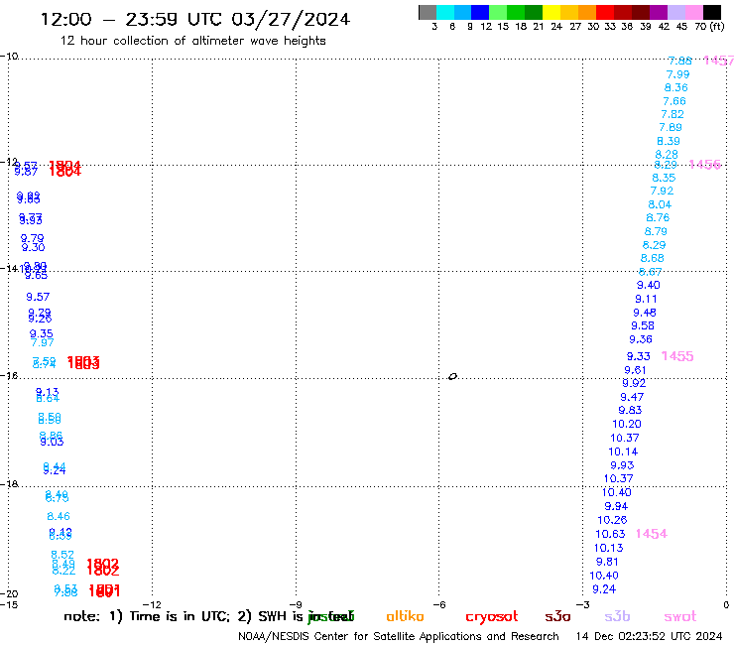The image size is (734, 645).
Task: Click the '9.40' wave height value
Action: 649,285
